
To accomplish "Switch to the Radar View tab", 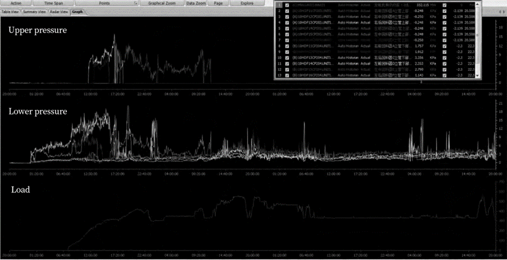I will coord(59,12).
